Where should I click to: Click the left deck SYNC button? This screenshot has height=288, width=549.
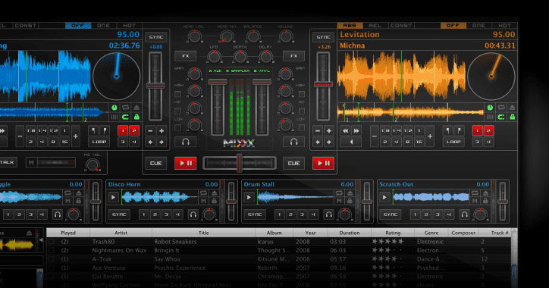[155, 37]
